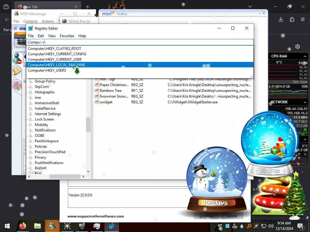Open the browser extensions puzzle icon

(292, 19)
